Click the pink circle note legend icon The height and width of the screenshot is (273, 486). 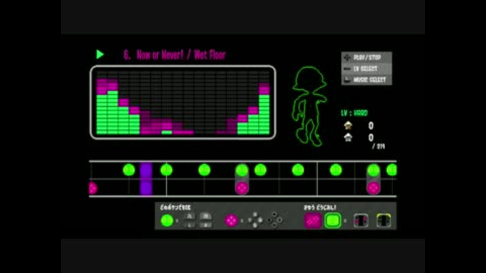[231, 221]
